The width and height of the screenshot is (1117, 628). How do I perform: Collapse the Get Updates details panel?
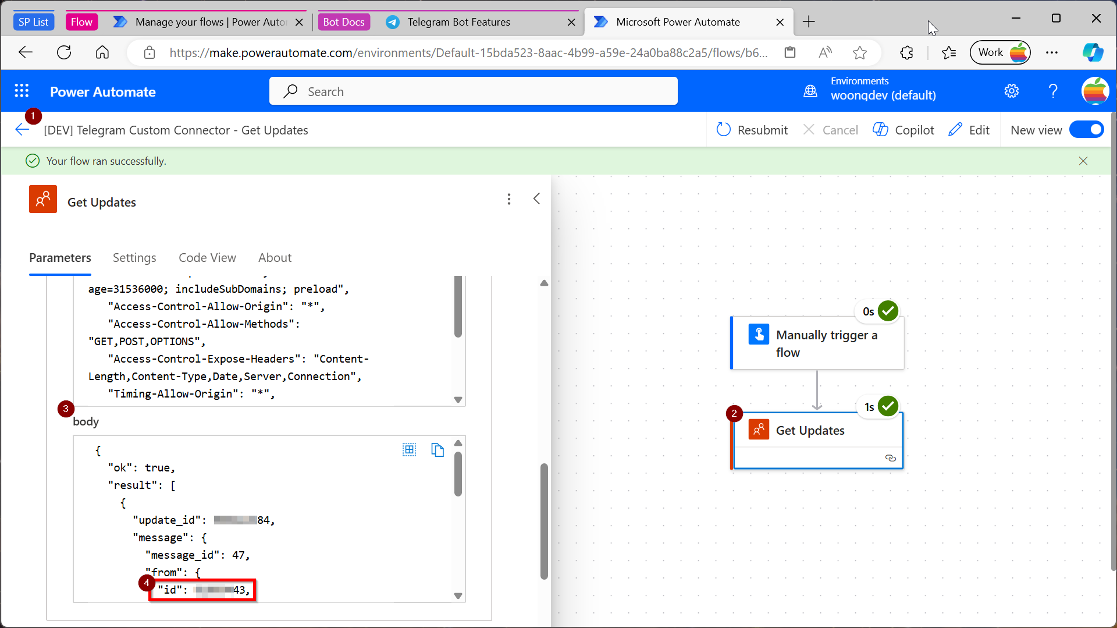(536, 199)
